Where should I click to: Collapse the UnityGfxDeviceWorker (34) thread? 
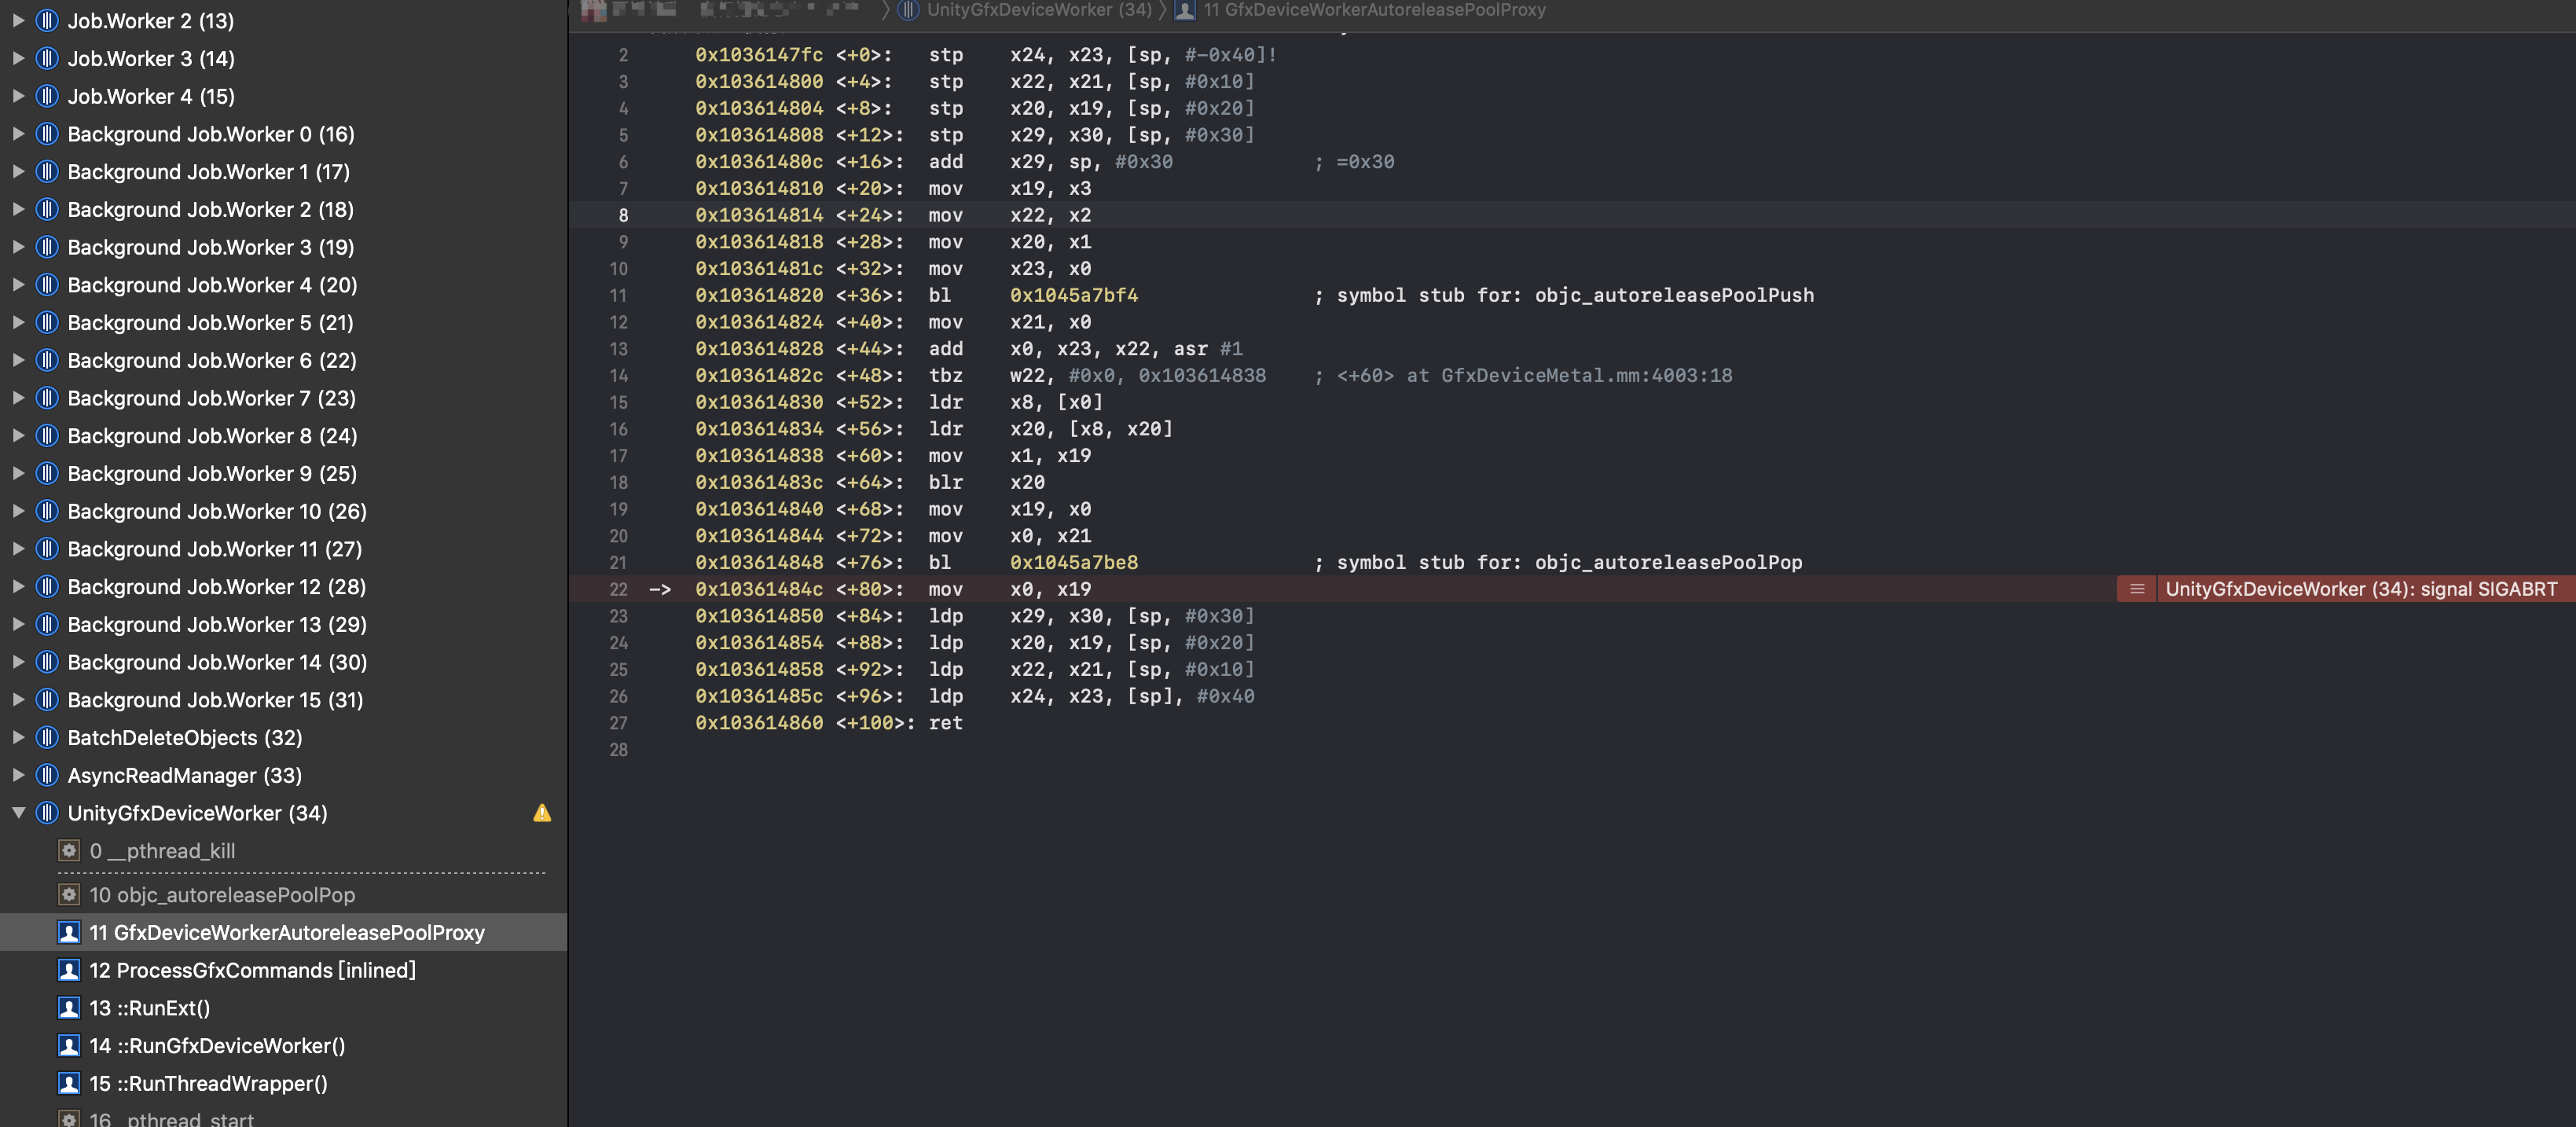pos(18,813)
